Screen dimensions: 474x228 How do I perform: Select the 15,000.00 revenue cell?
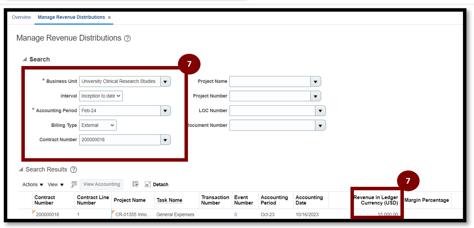coord(388,214)
